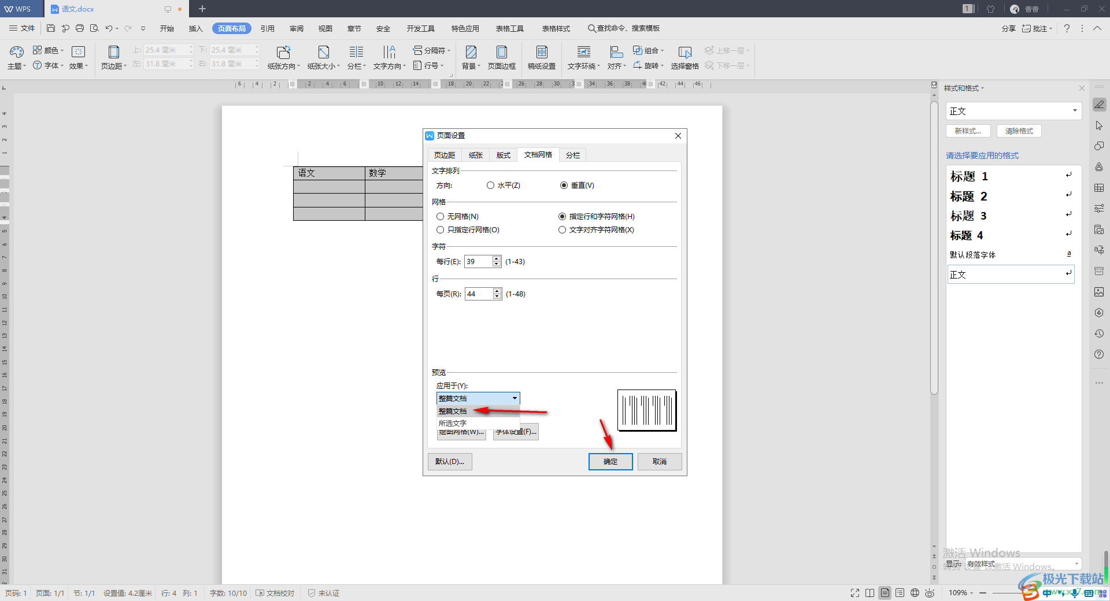The width and height of the screenshot is (1110, 601).
Task: Switch to web layout view globe icon
Action: [915, 593]
